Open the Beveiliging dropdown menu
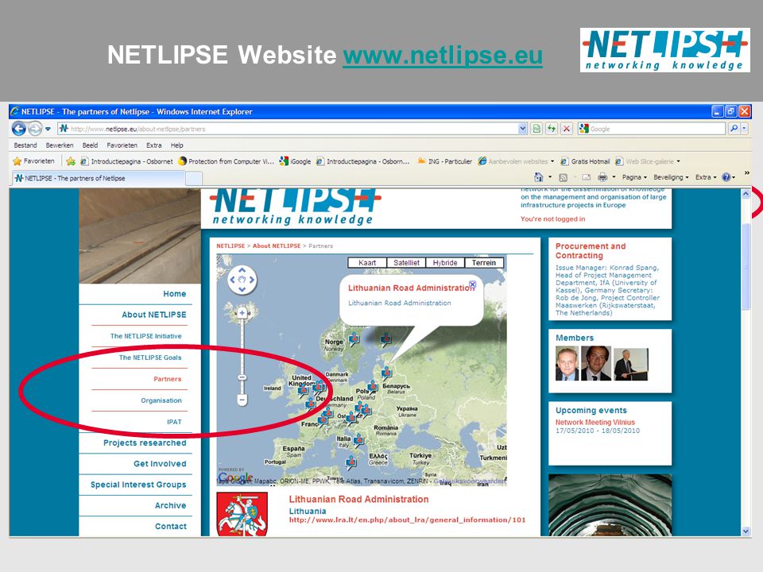Image resolution: width=763 pixels, height=572 pixels. [671, 177]
